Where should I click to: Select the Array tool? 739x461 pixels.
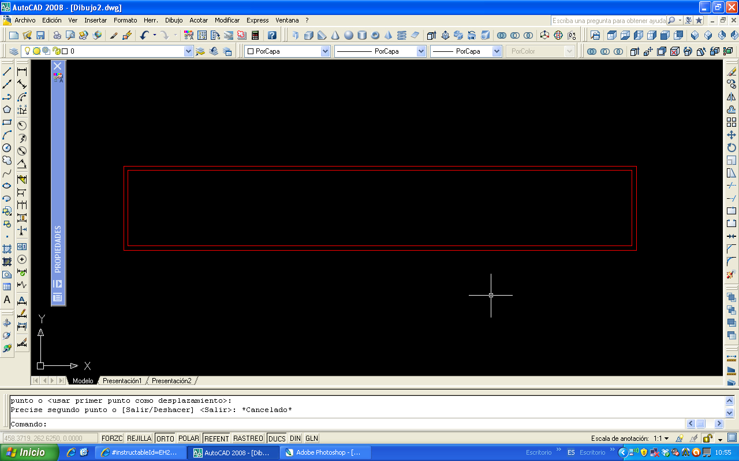[731, 122]
